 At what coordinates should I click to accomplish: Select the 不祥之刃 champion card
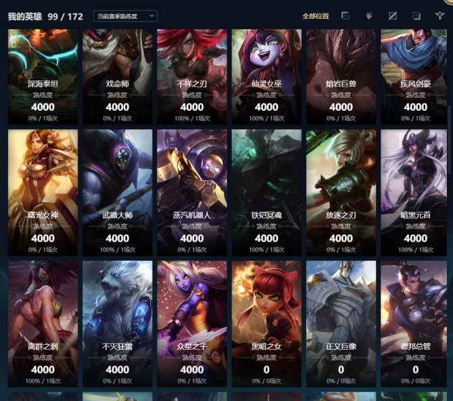(x=192, y=76)
